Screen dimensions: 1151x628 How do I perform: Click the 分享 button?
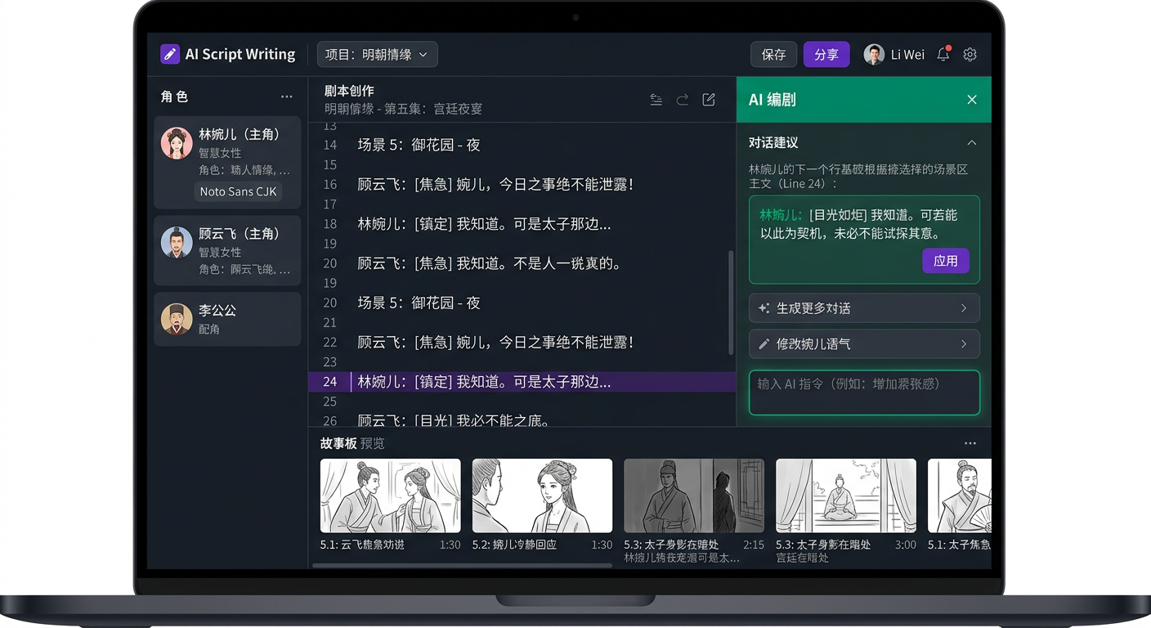pos(826,54)
